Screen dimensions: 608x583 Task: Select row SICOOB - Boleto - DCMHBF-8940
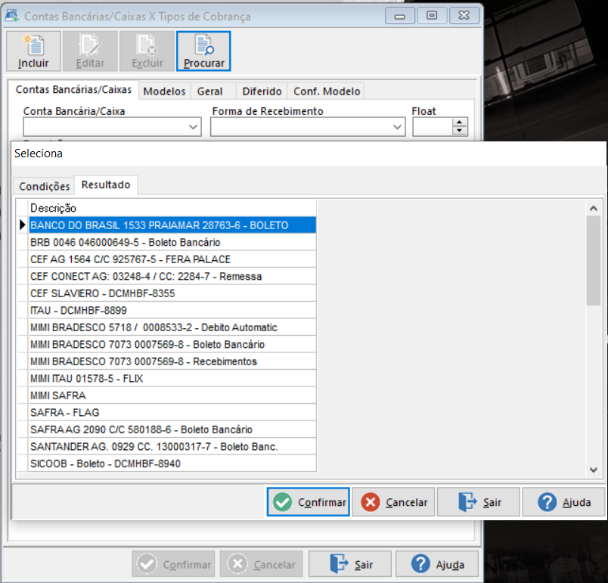coord(172,464)
